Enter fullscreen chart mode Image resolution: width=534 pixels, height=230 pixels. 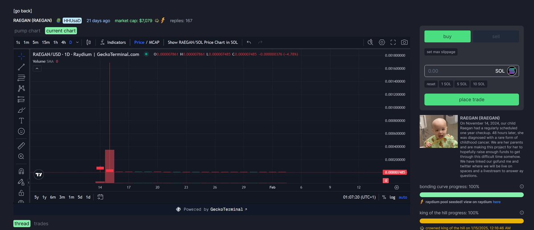(393, 42)
